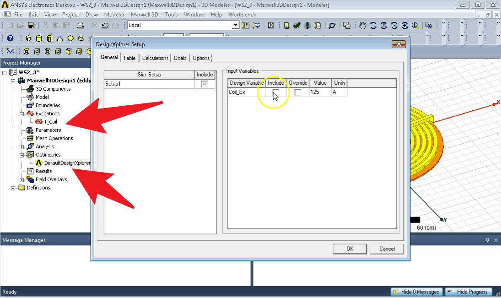
Task: Collapse the Optimetrics tree node
Action: pyautogui.click(x=22, y=155)
